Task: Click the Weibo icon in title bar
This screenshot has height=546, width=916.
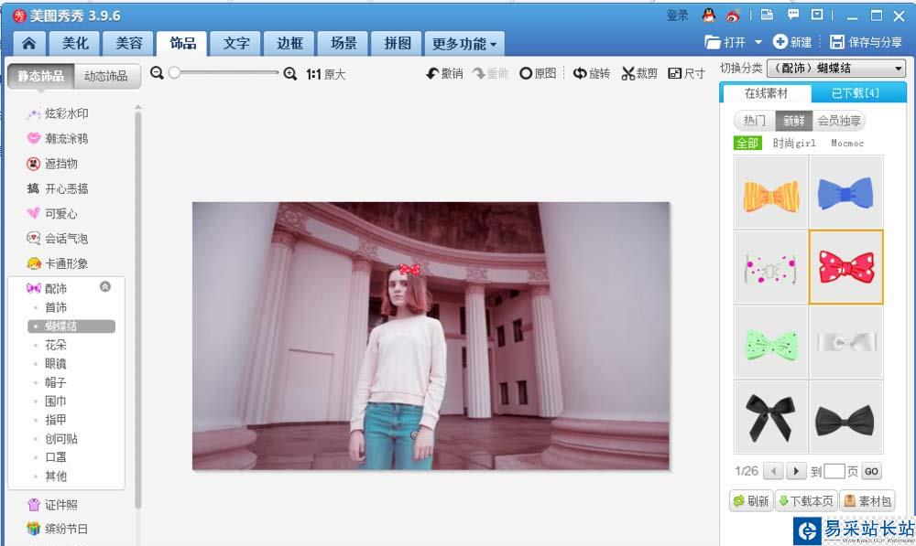Action: click(x=733, y=16)
